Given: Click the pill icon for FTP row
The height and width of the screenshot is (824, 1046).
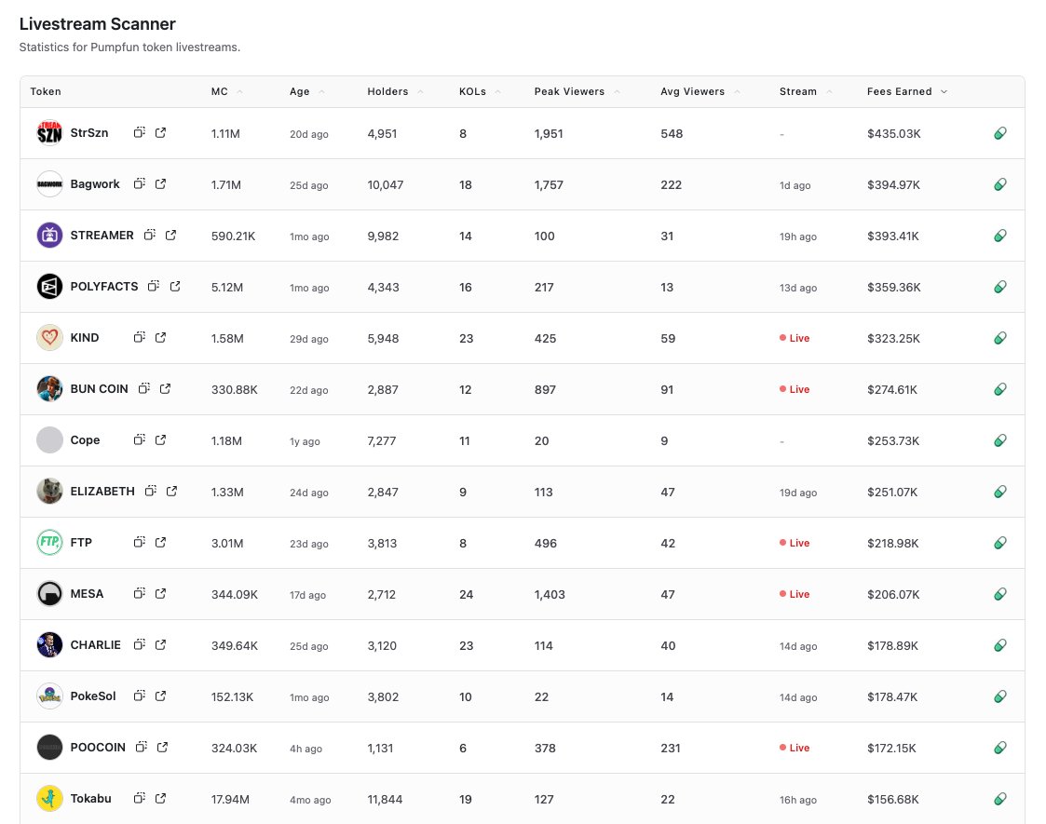Looking at the screenshot, I should pos(999,543).
